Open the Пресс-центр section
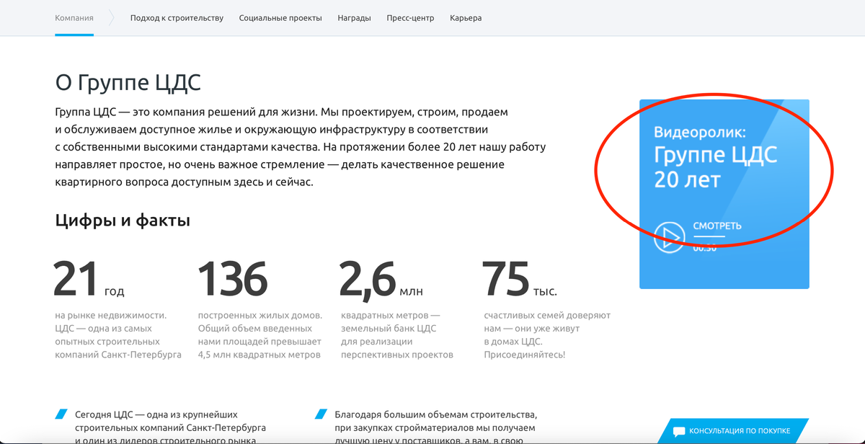The height and width of the screenshot is (444, 865). coord(410,17)
